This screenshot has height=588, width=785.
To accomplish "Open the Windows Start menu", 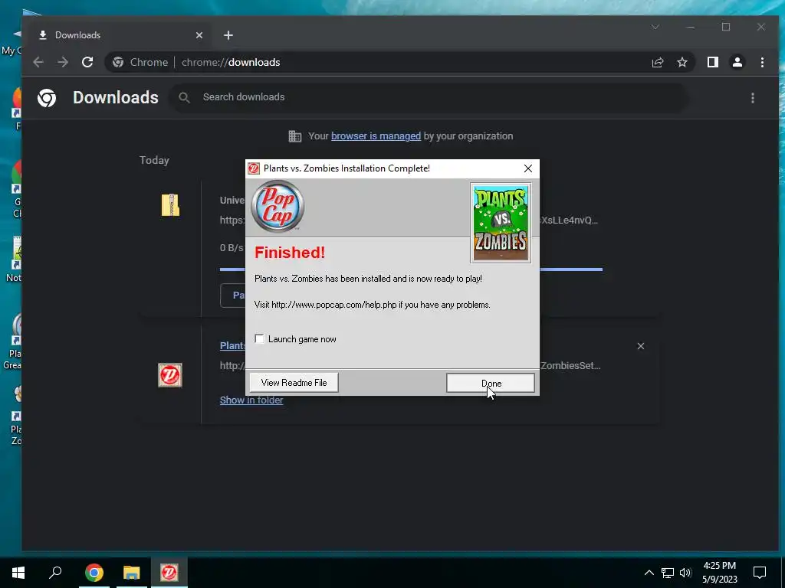I will click(x=18, y=573).
